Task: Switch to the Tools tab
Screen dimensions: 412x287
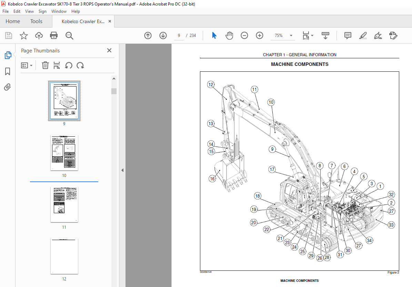Action: coord(36,21)
